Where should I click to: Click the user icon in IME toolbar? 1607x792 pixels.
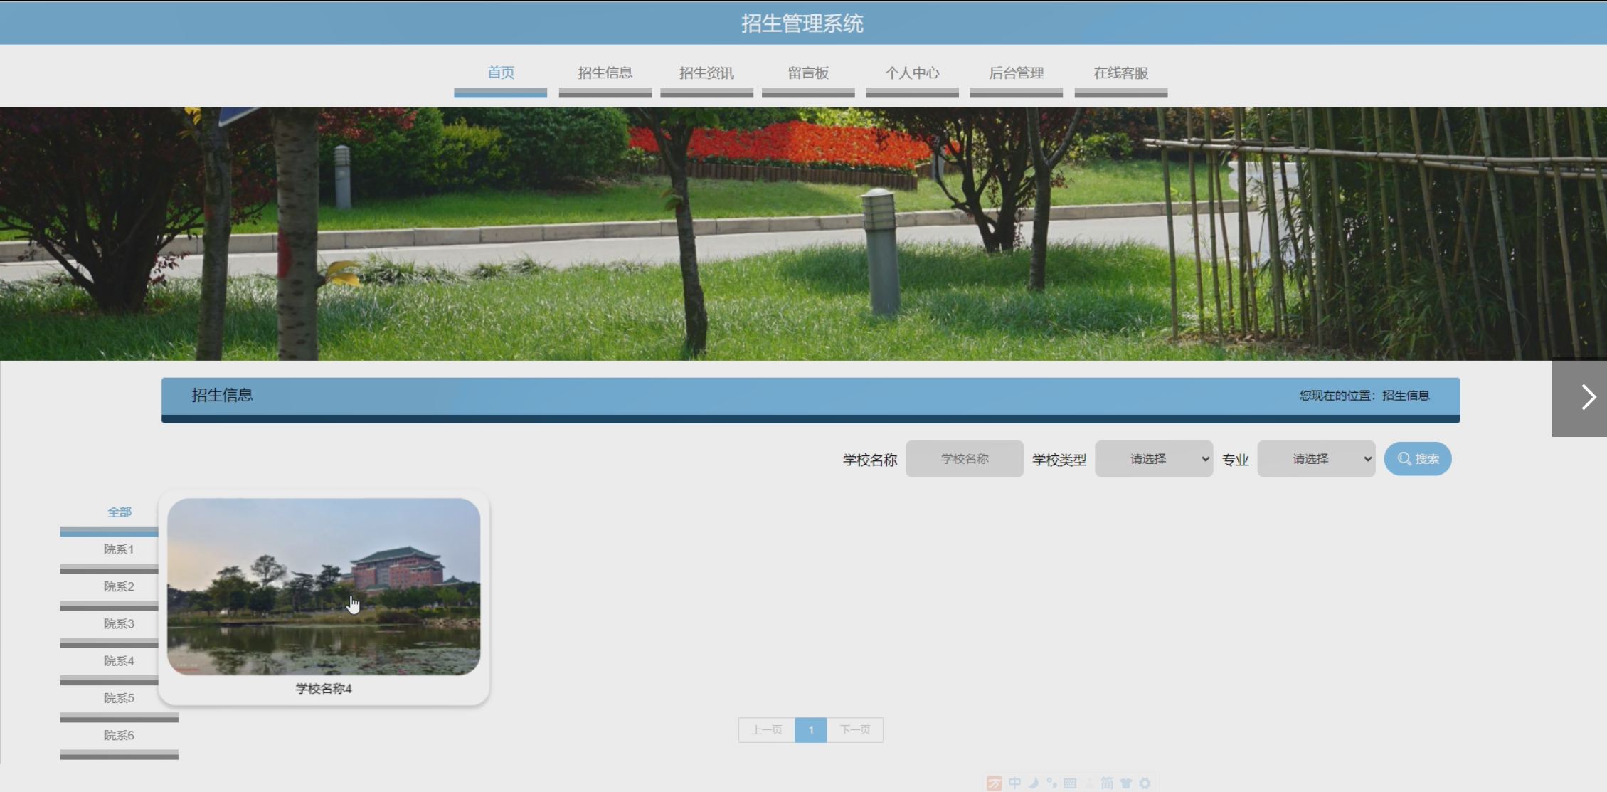[1090, 783]
